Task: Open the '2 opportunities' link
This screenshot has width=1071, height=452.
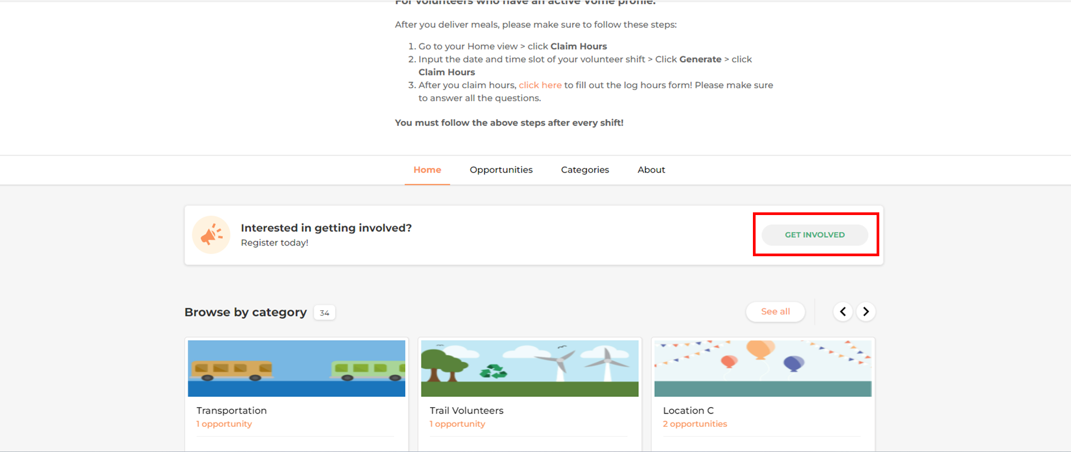Action: tap(695, 424)
